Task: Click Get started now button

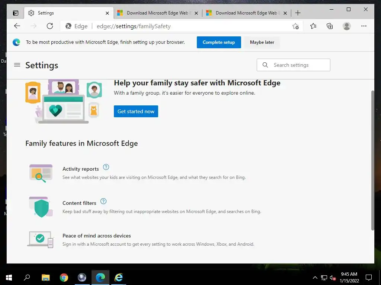Action: 136,111
